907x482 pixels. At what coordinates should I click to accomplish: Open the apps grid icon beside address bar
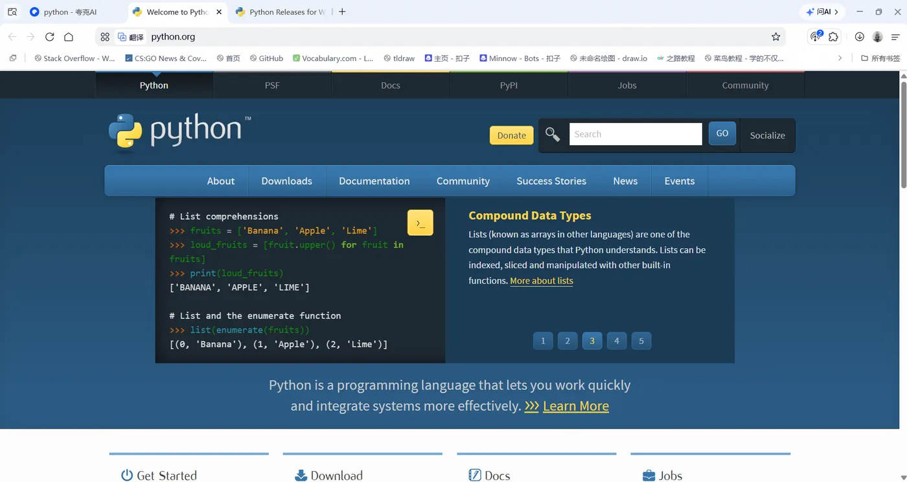105,37
